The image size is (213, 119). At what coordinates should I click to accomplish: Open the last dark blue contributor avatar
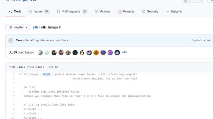click(117, 53)
